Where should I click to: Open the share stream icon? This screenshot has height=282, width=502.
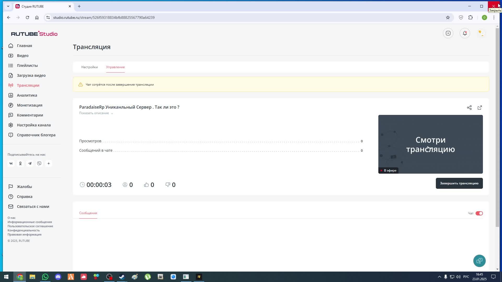tap(469, 108)
